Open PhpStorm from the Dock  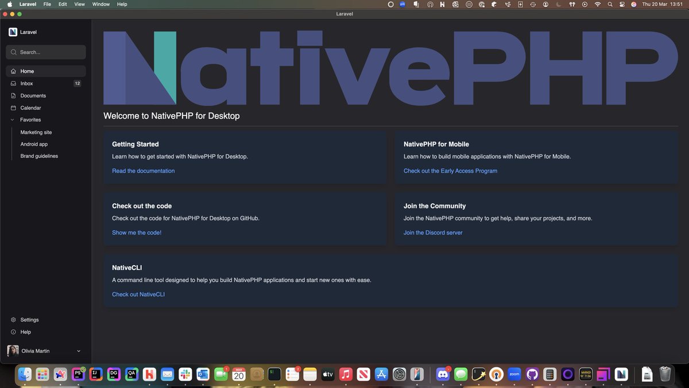click(x=78, y=374)
